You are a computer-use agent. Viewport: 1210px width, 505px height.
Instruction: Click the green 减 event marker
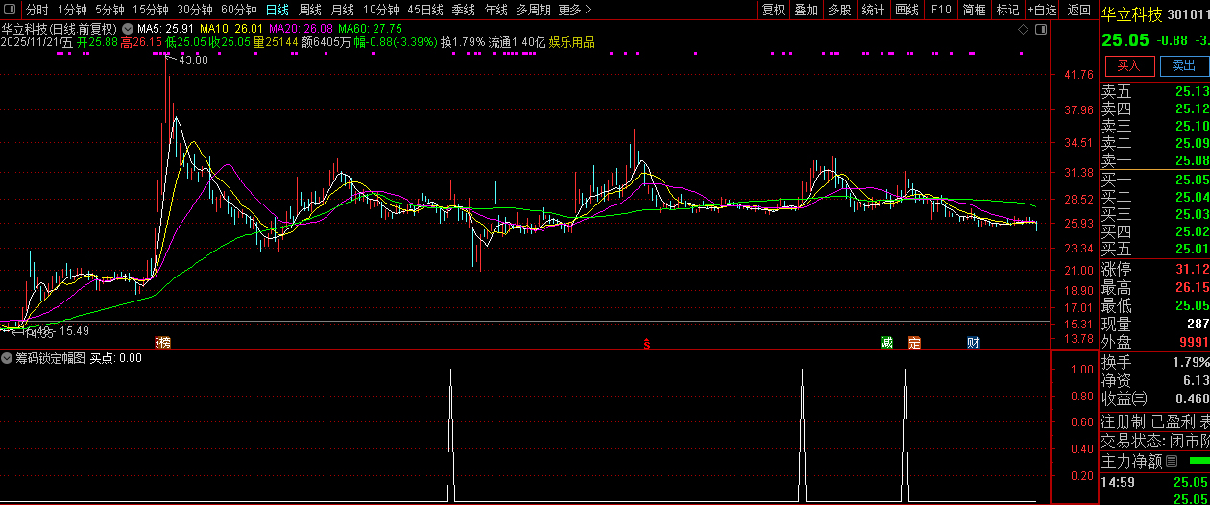click(x=886, y=343)
